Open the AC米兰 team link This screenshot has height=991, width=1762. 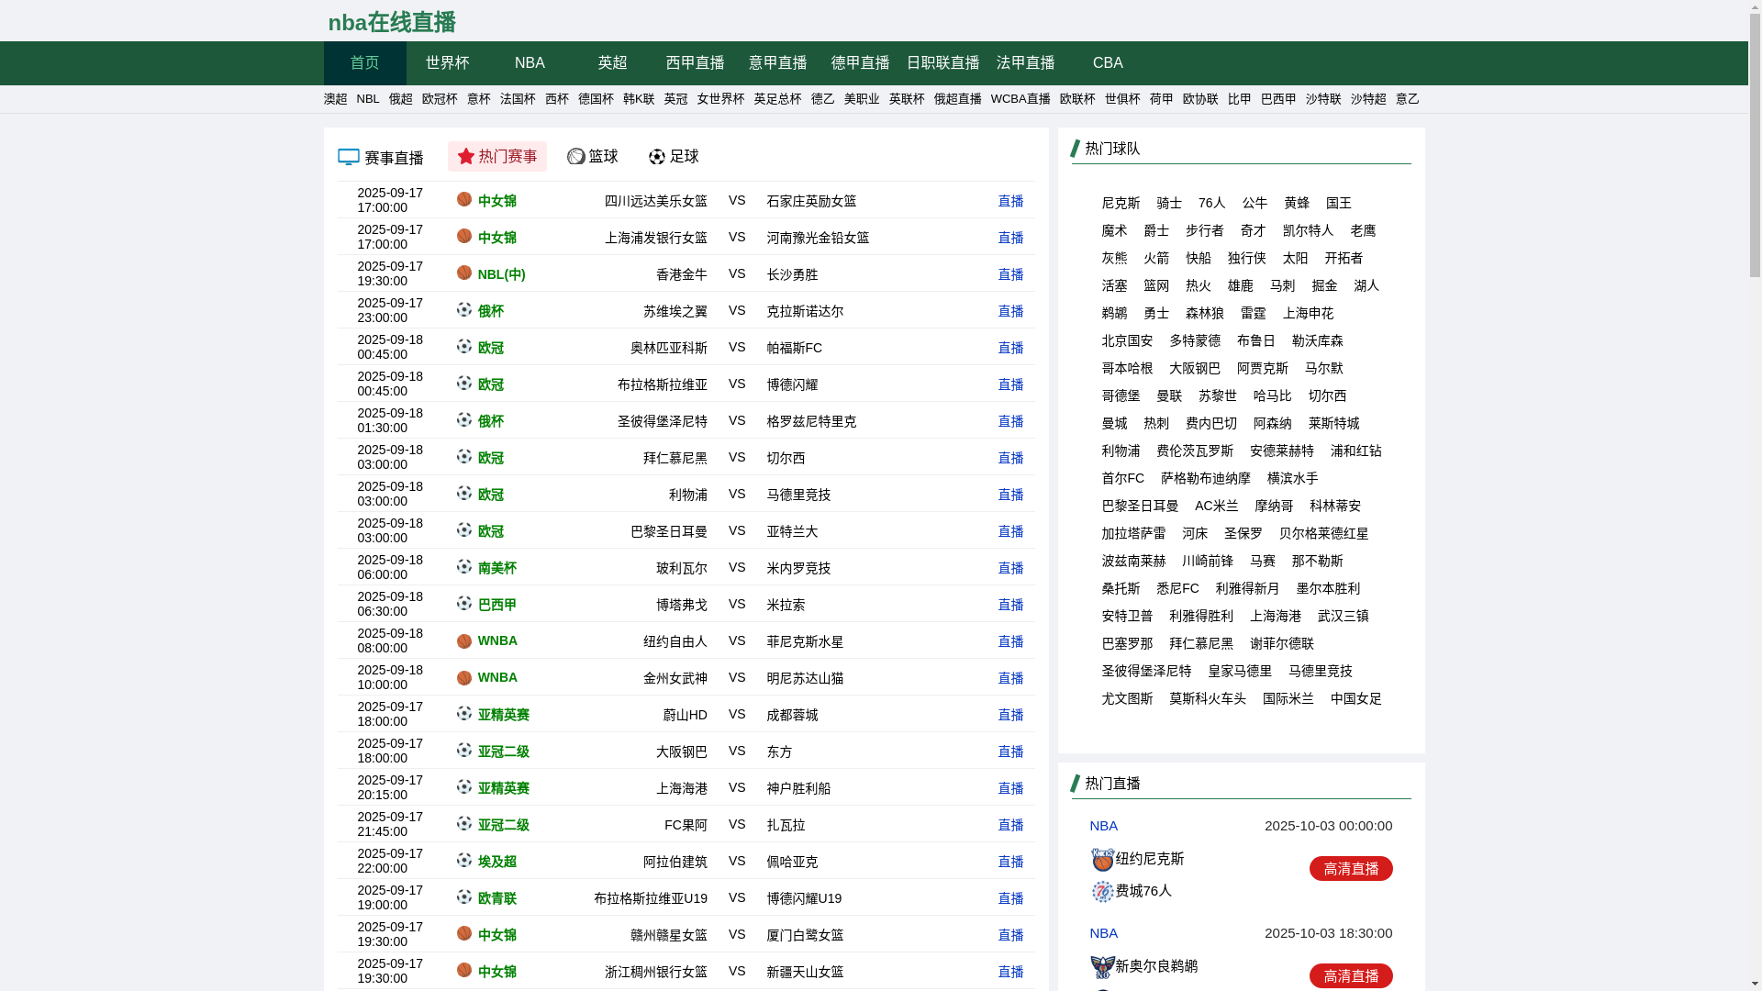pyautogui.click(x=1216, y=506)
